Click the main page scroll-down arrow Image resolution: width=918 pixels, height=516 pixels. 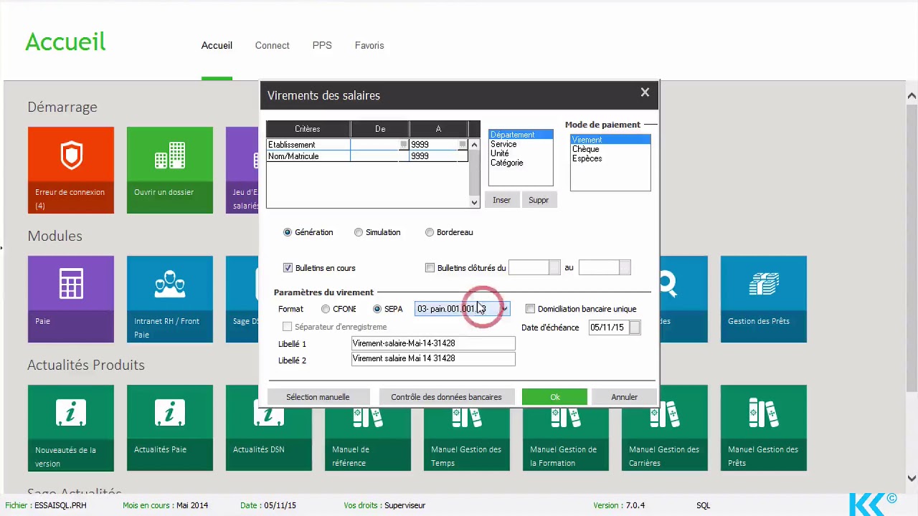912,478
